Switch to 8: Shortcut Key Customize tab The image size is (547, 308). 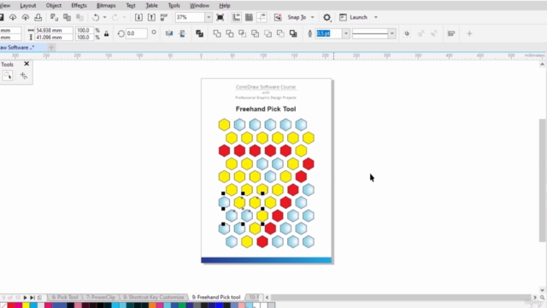154,297
